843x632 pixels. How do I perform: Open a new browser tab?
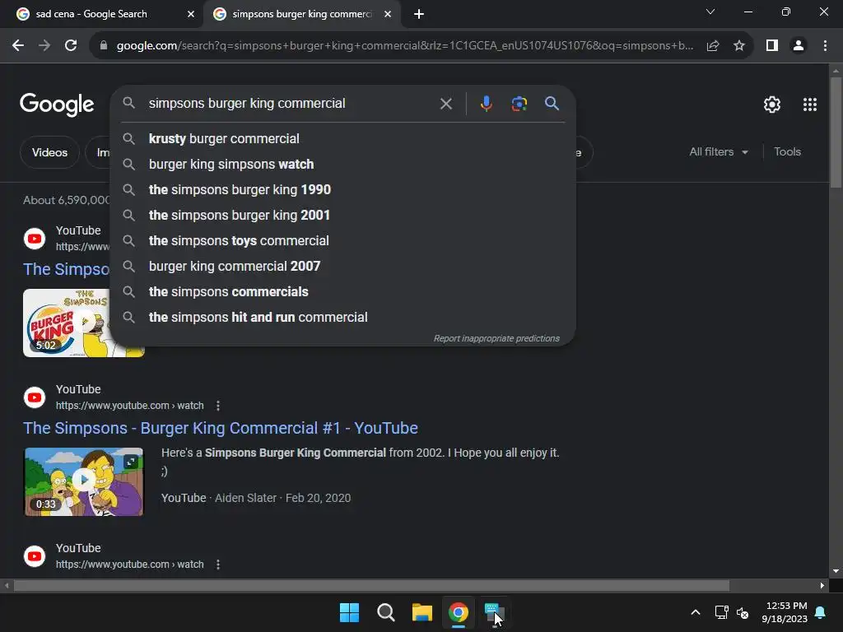click(x=419, y=14)
